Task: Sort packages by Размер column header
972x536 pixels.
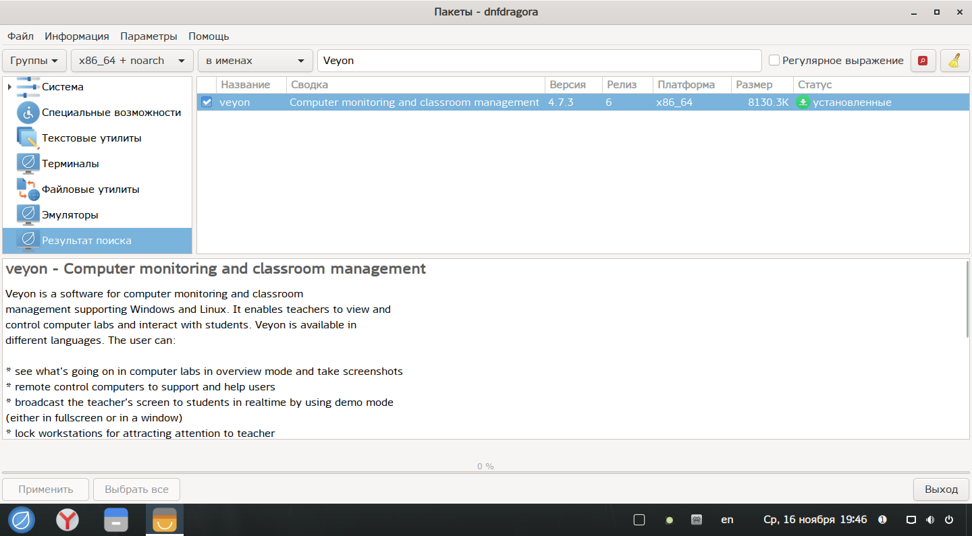Action: 762,85
